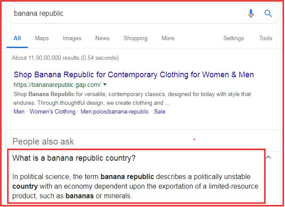The image size is (285, 207).
Task: Click the 'What is a banana republic country?' question
Action: click(74, 158)
